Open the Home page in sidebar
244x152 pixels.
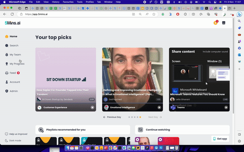coord(11,36)
